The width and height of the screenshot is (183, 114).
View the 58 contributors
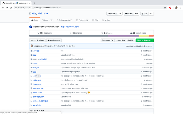(x=138, y=33)
